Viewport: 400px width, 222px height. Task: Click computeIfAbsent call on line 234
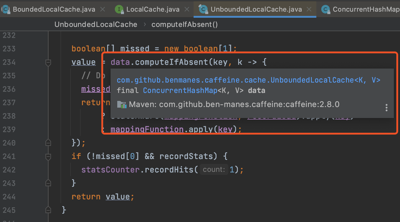(x=172, y=62)
